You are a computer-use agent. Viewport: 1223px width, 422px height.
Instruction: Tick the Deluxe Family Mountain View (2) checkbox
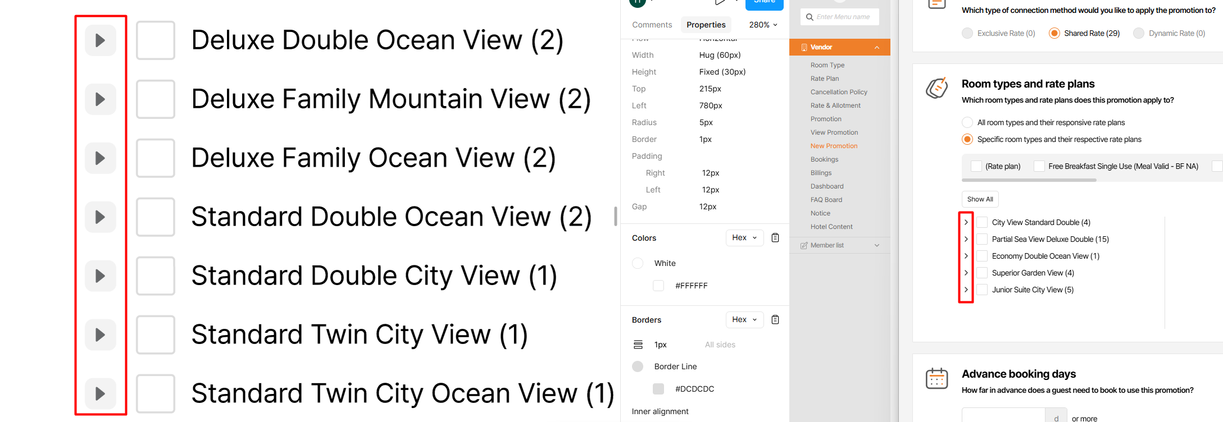pos(156,99)
